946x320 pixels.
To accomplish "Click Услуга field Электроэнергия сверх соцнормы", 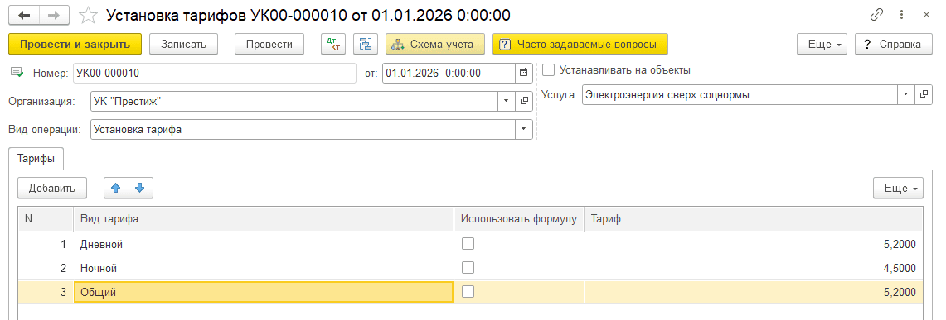I will [x=740, y=94].
